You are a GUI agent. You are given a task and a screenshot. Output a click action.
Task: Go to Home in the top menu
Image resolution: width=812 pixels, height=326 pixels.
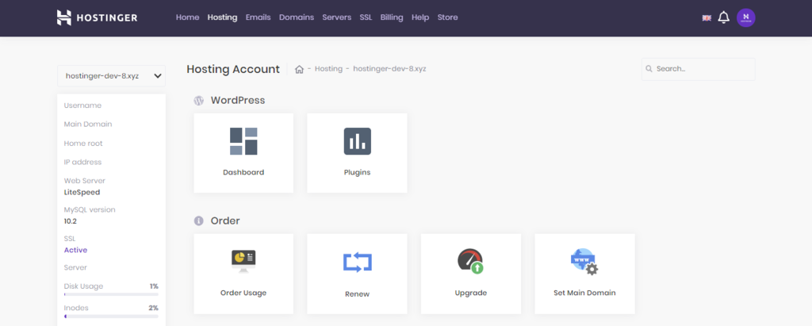(x=187, y=17)
